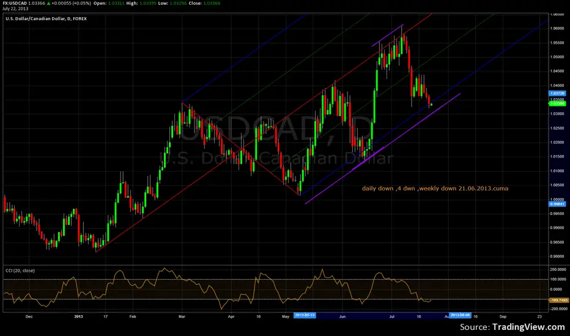Click the Apr time axis label

231,316
